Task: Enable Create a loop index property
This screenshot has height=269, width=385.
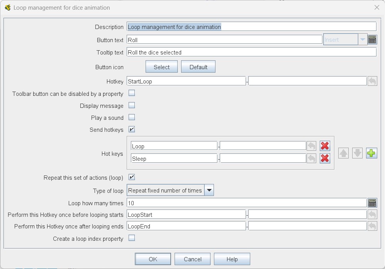Action: click(132, 238)
